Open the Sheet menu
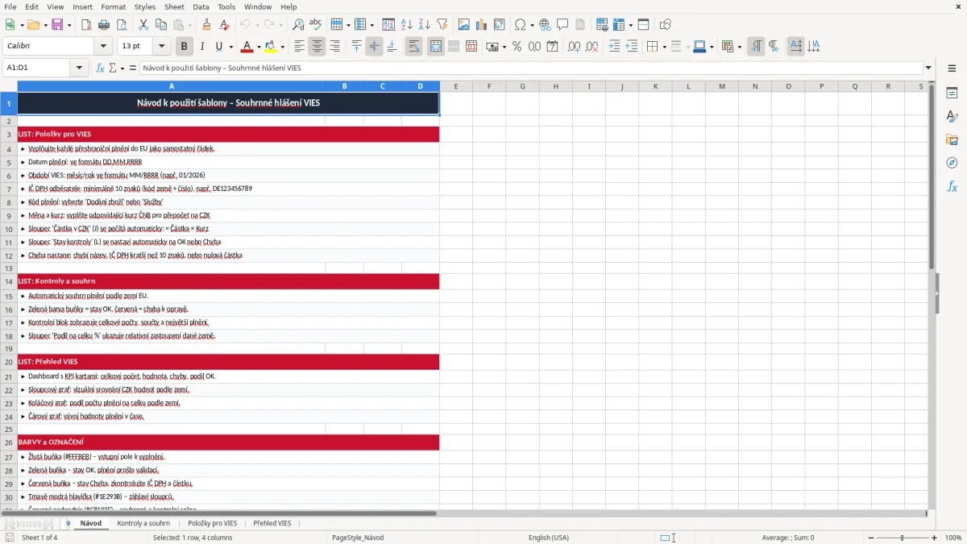 tap(174, 6)
